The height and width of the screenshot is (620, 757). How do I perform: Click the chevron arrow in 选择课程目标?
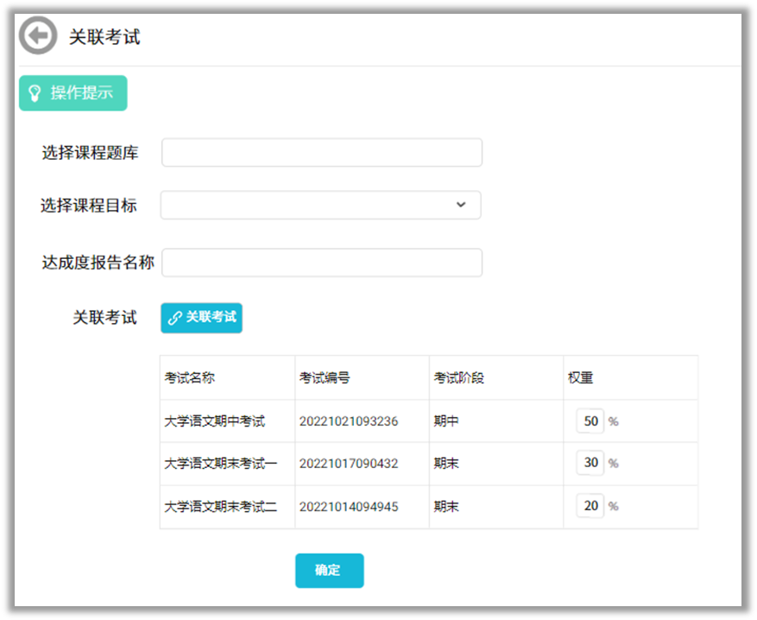[x=461, y=206]
